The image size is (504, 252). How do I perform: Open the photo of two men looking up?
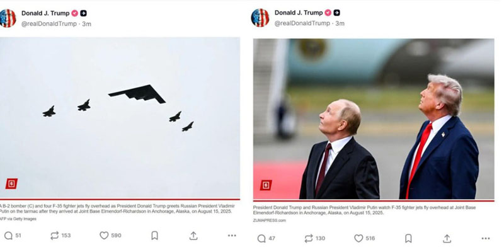(x=374, y=119)
